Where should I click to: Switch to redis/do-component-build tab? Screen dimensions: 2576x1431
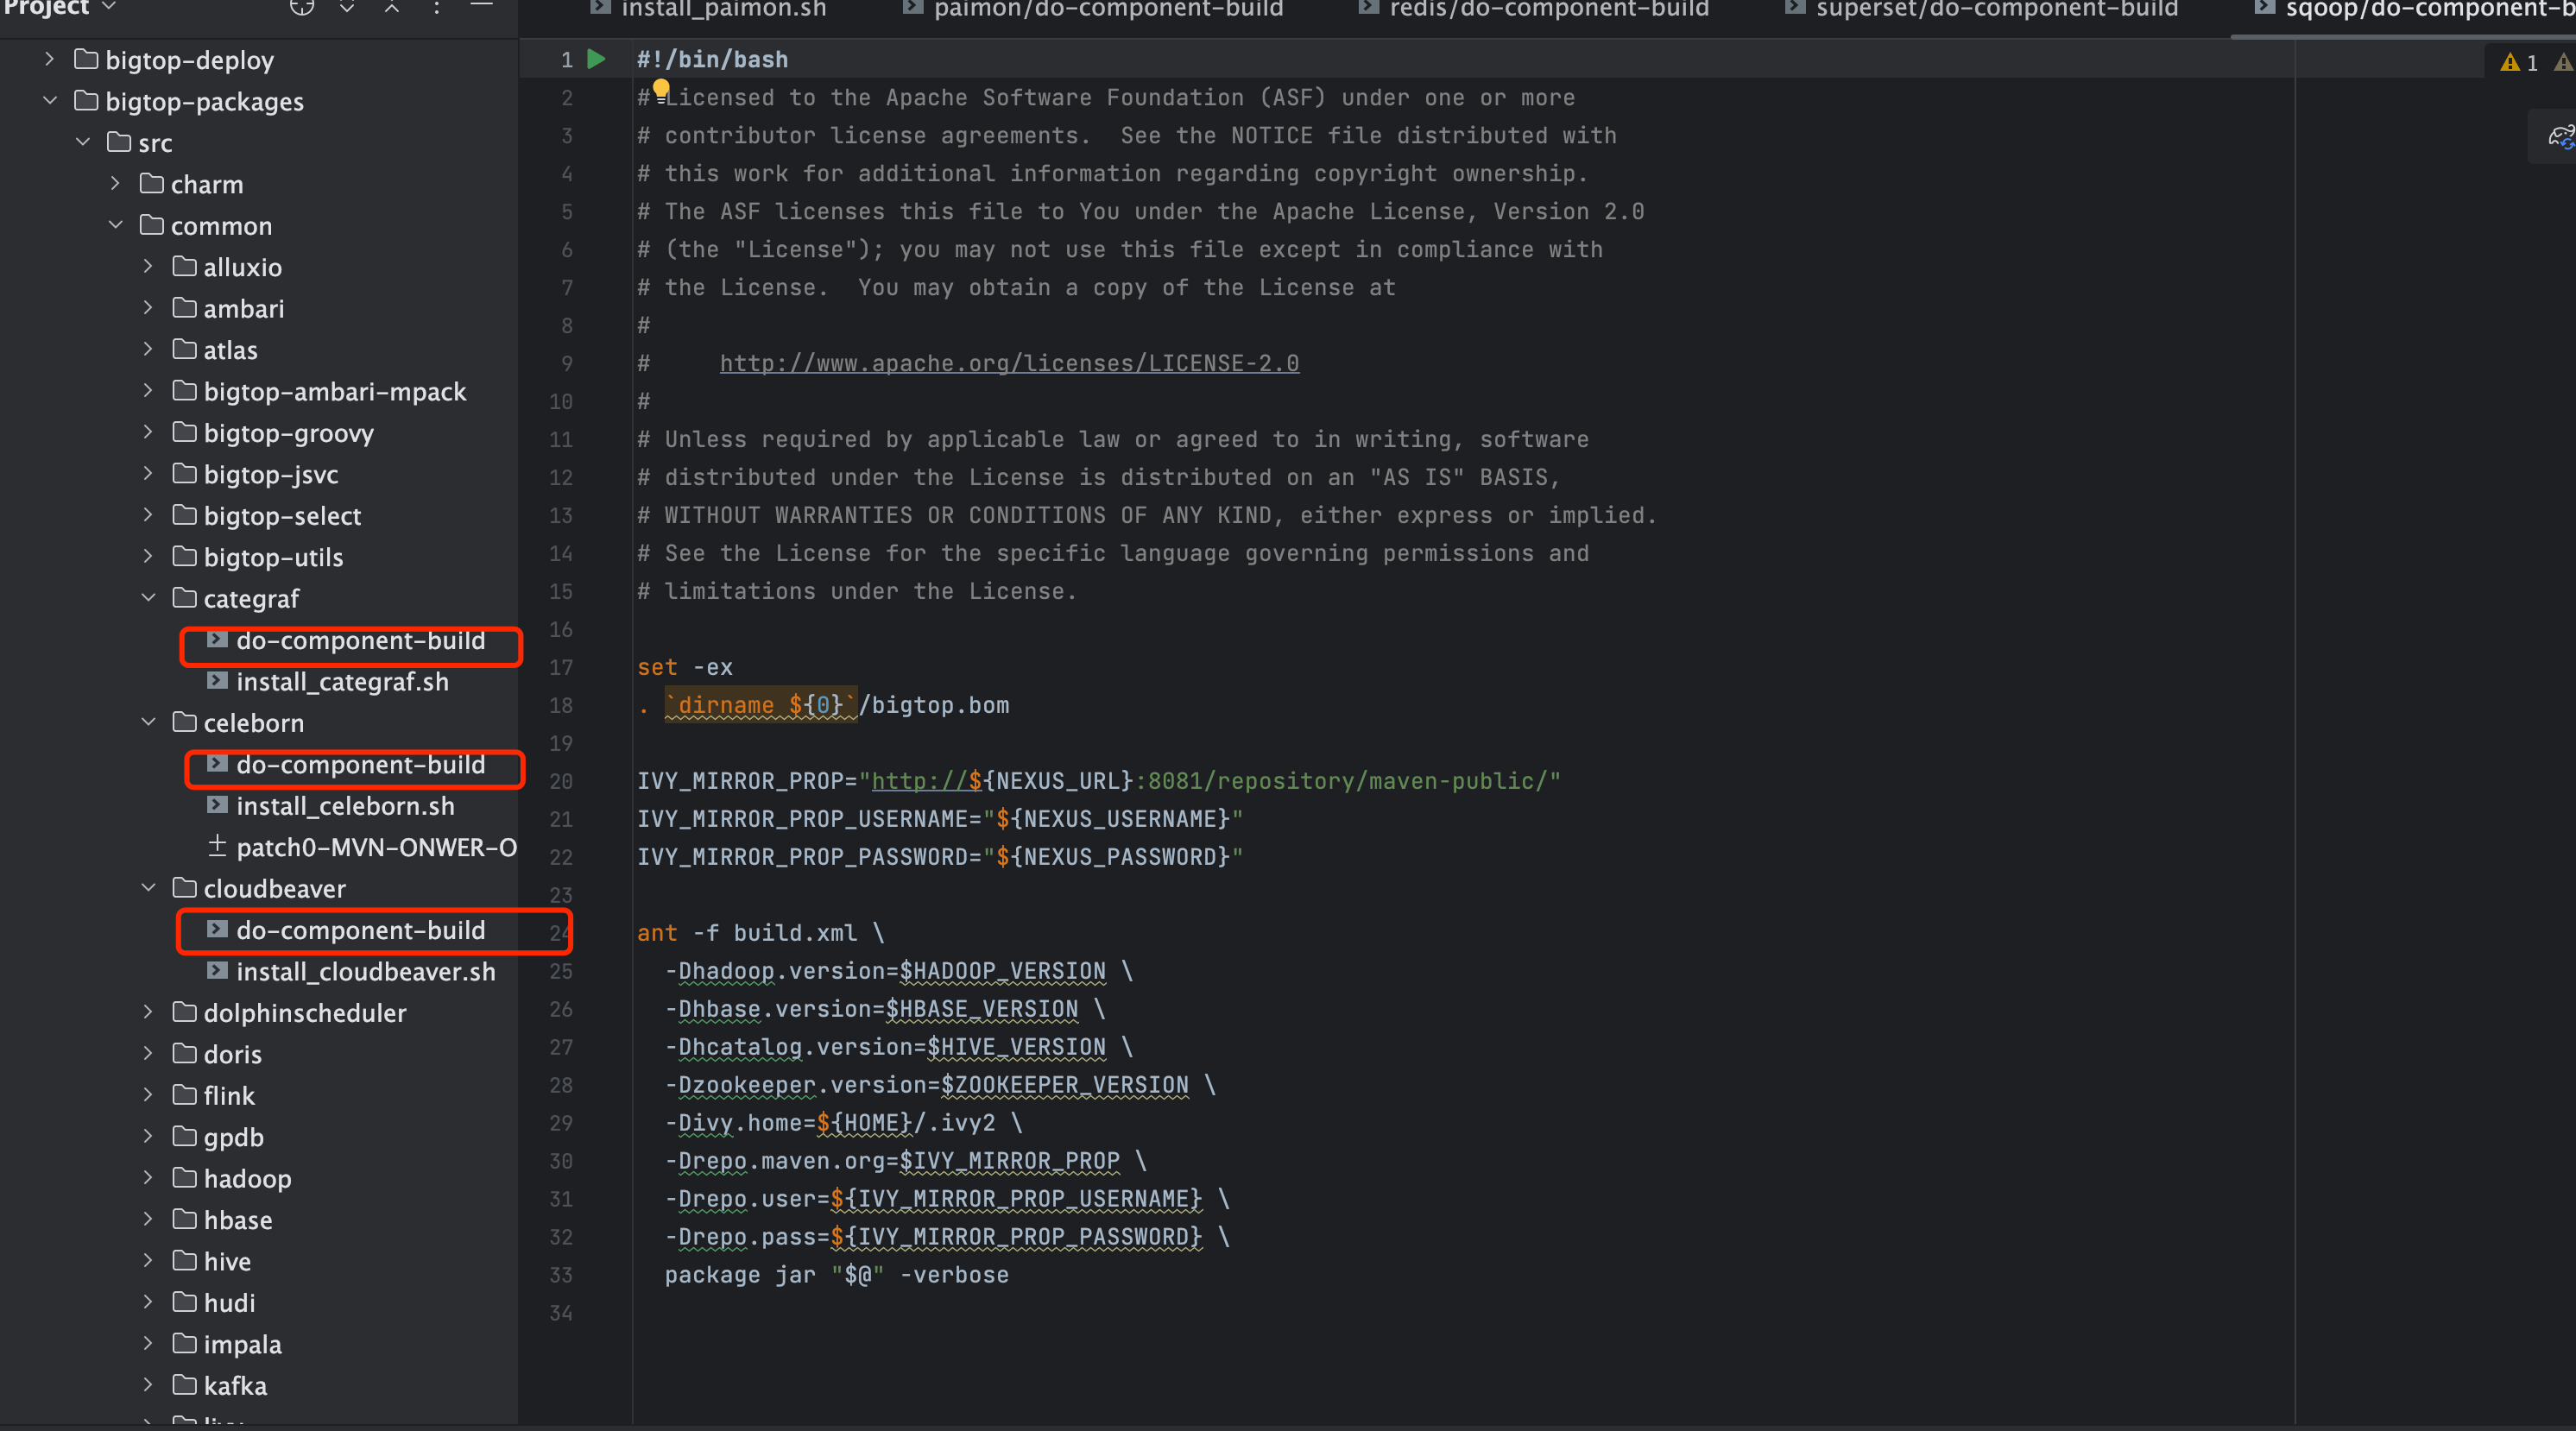[1533, 9]
